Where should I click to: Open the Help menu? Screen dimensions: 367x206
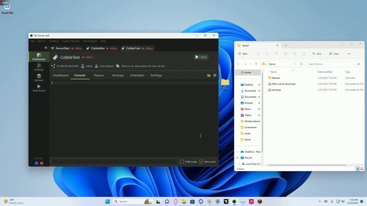[103, 41]
